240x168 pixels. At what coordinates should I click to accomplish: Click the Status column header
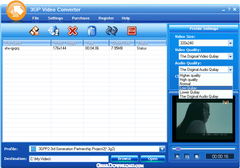[x=151, y=43]
